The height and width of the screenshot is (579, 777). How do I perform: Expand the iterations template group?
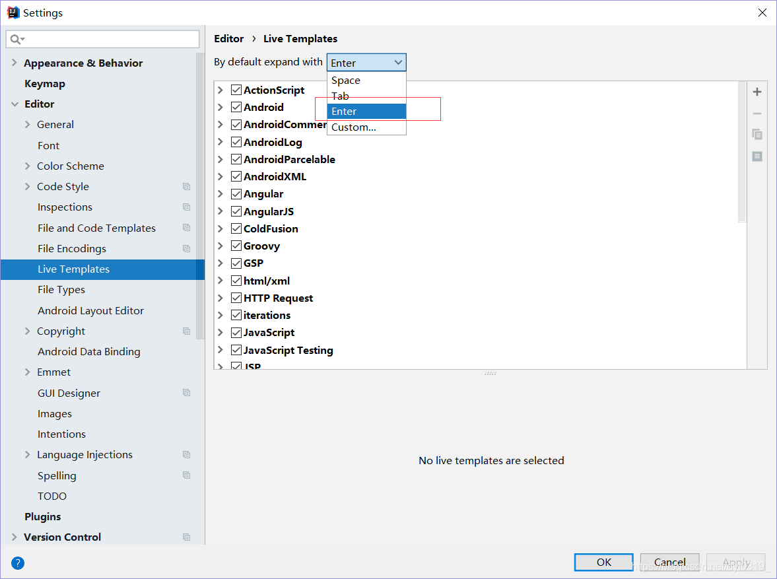click(x=220, y=316)
